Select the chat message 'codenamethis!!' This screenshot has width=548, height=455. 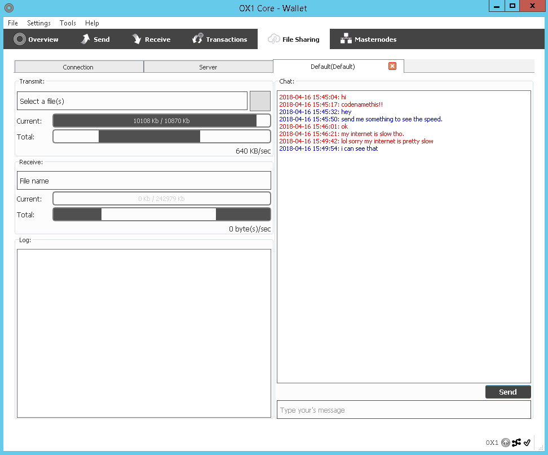point(331,104)
